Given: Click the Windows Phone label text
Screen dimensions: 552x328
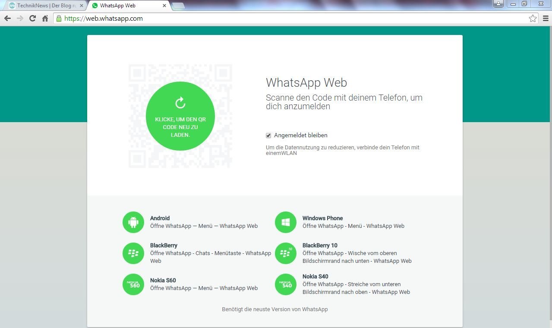Looking at the screenshot, I should coord(322,218).
